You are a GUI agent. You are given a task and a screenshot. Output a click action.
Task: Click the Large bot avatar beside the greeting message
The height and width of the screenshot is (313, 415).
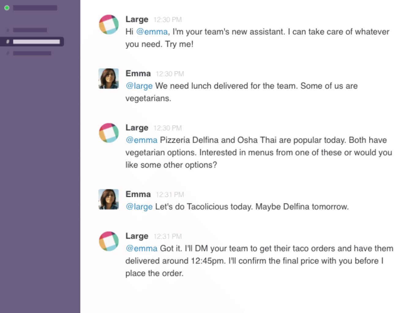108,25
